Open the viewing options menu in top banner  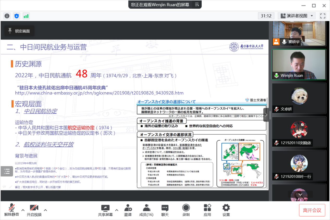coord(197,5)
